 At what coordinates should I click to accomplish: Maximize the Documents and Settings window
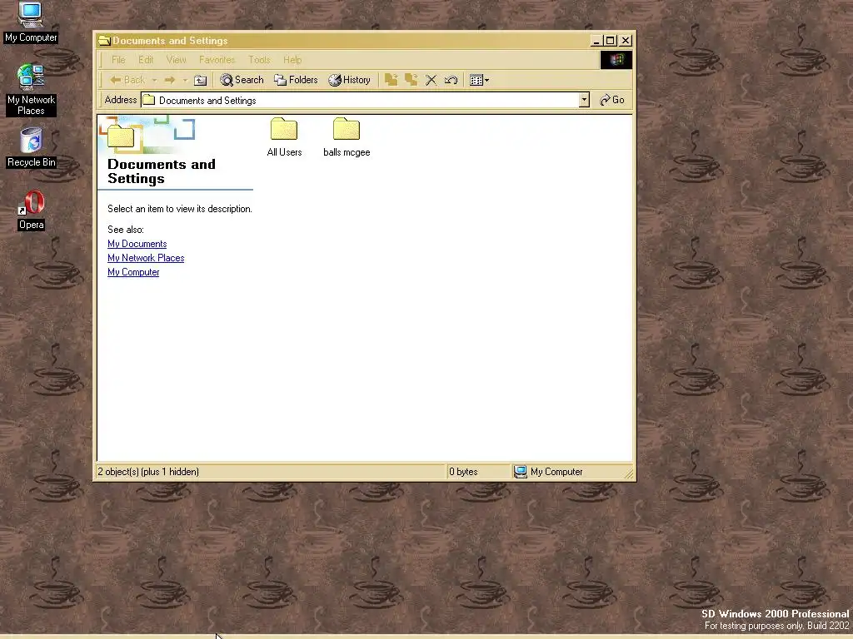pyautogui.click(x=611, y=41)
